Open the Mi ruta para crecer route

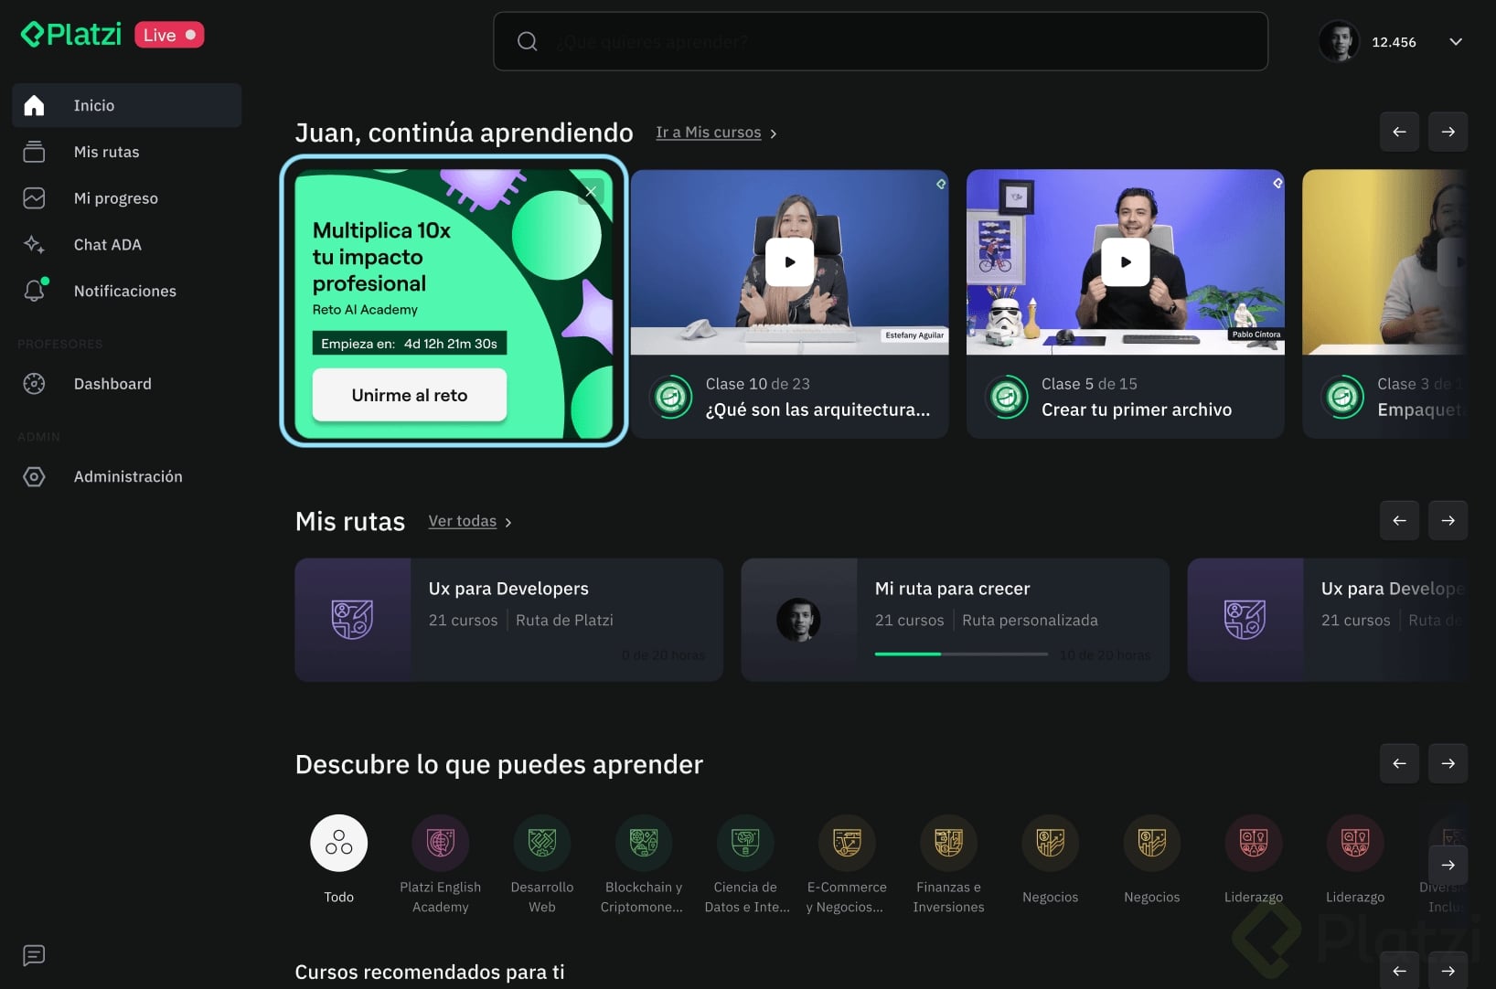click(x=955, y=620)
